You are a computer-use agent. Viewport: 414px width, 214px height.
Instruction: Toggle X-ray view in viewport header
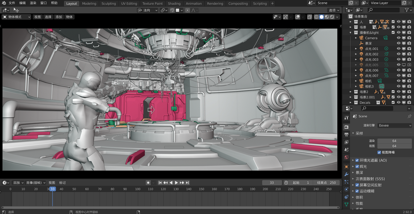309,17
